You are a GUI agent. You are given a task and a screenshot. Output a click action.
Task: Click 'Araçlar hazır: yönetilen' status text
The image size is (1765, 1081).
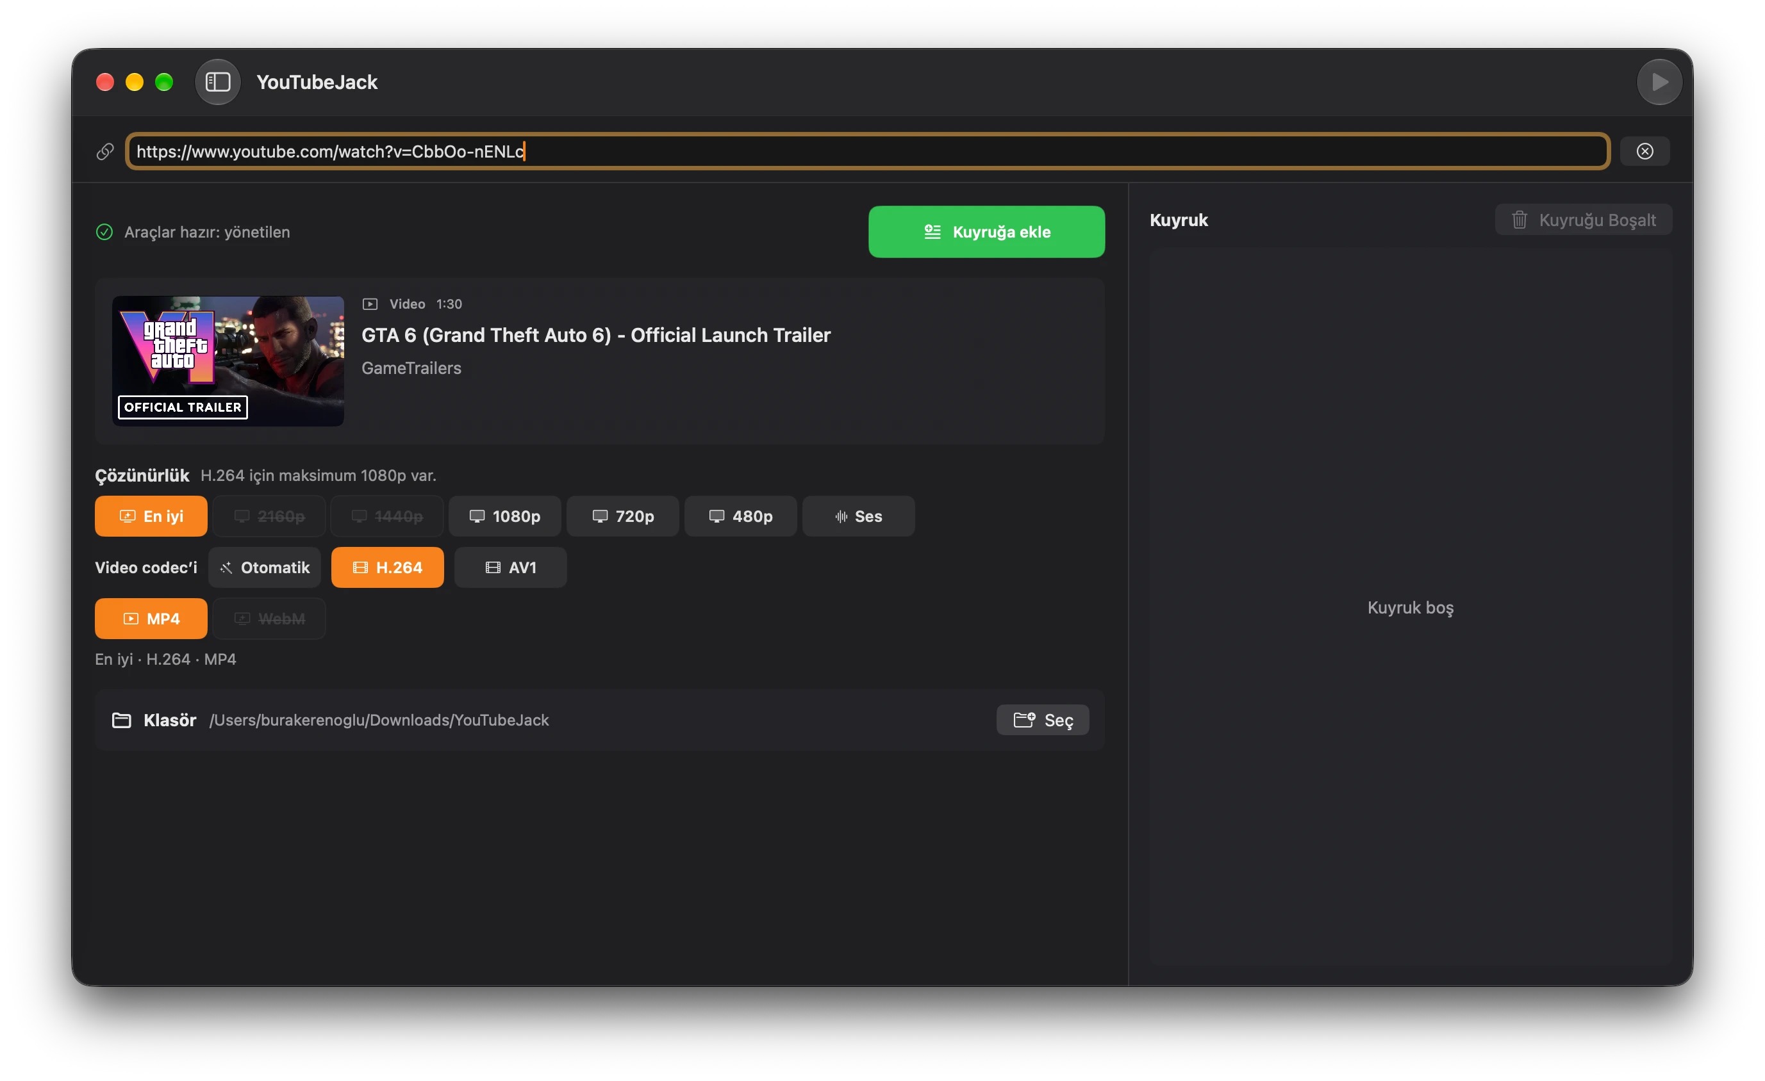(x=207, y=232)
